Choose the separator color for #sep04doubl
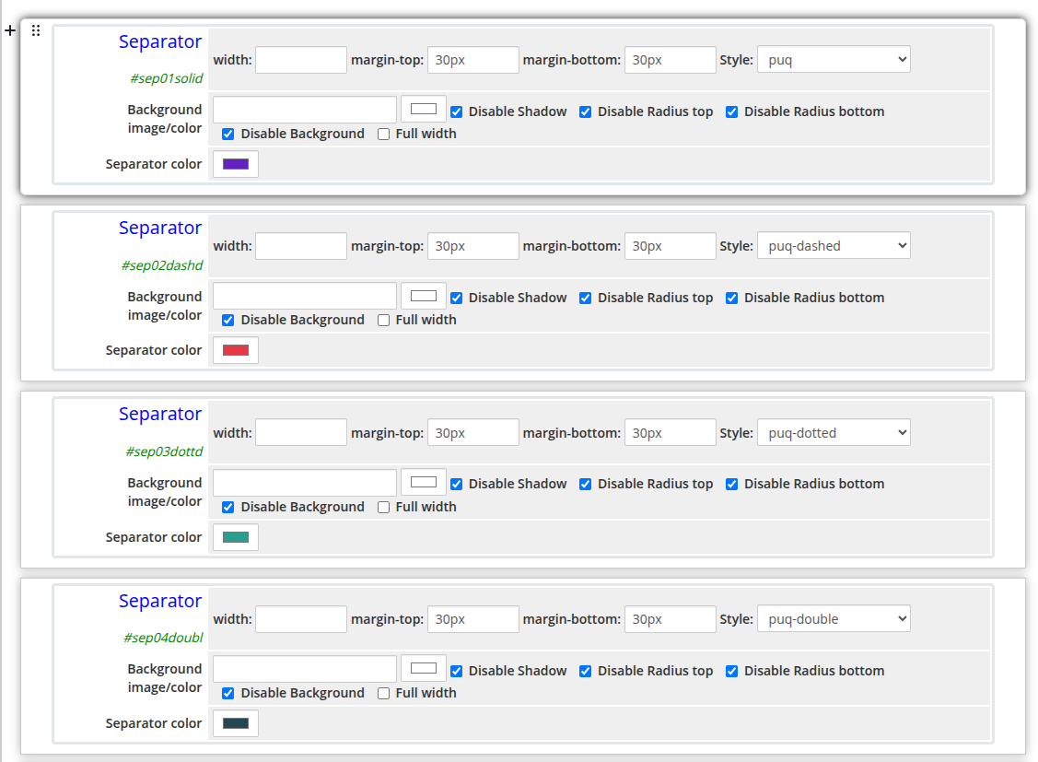Viewport: 1038px width, 762px height. (235, 722)
